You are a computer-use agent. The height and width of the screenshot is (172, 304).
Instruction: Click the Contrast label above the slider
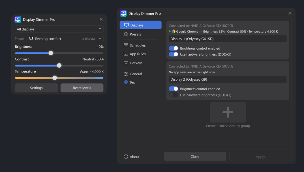point(22,59)
